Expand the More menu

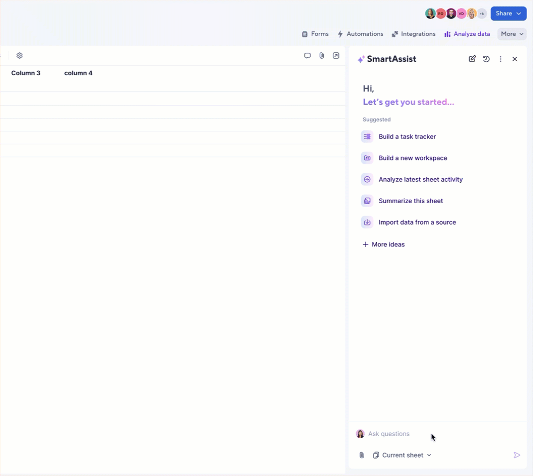pos(512,34)
